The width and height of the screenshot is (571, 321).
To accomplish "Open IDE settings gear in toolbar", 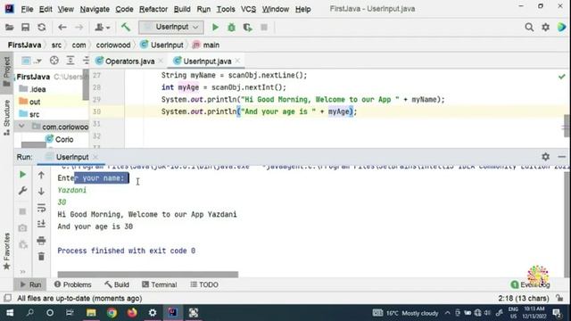I will point(545,28).
